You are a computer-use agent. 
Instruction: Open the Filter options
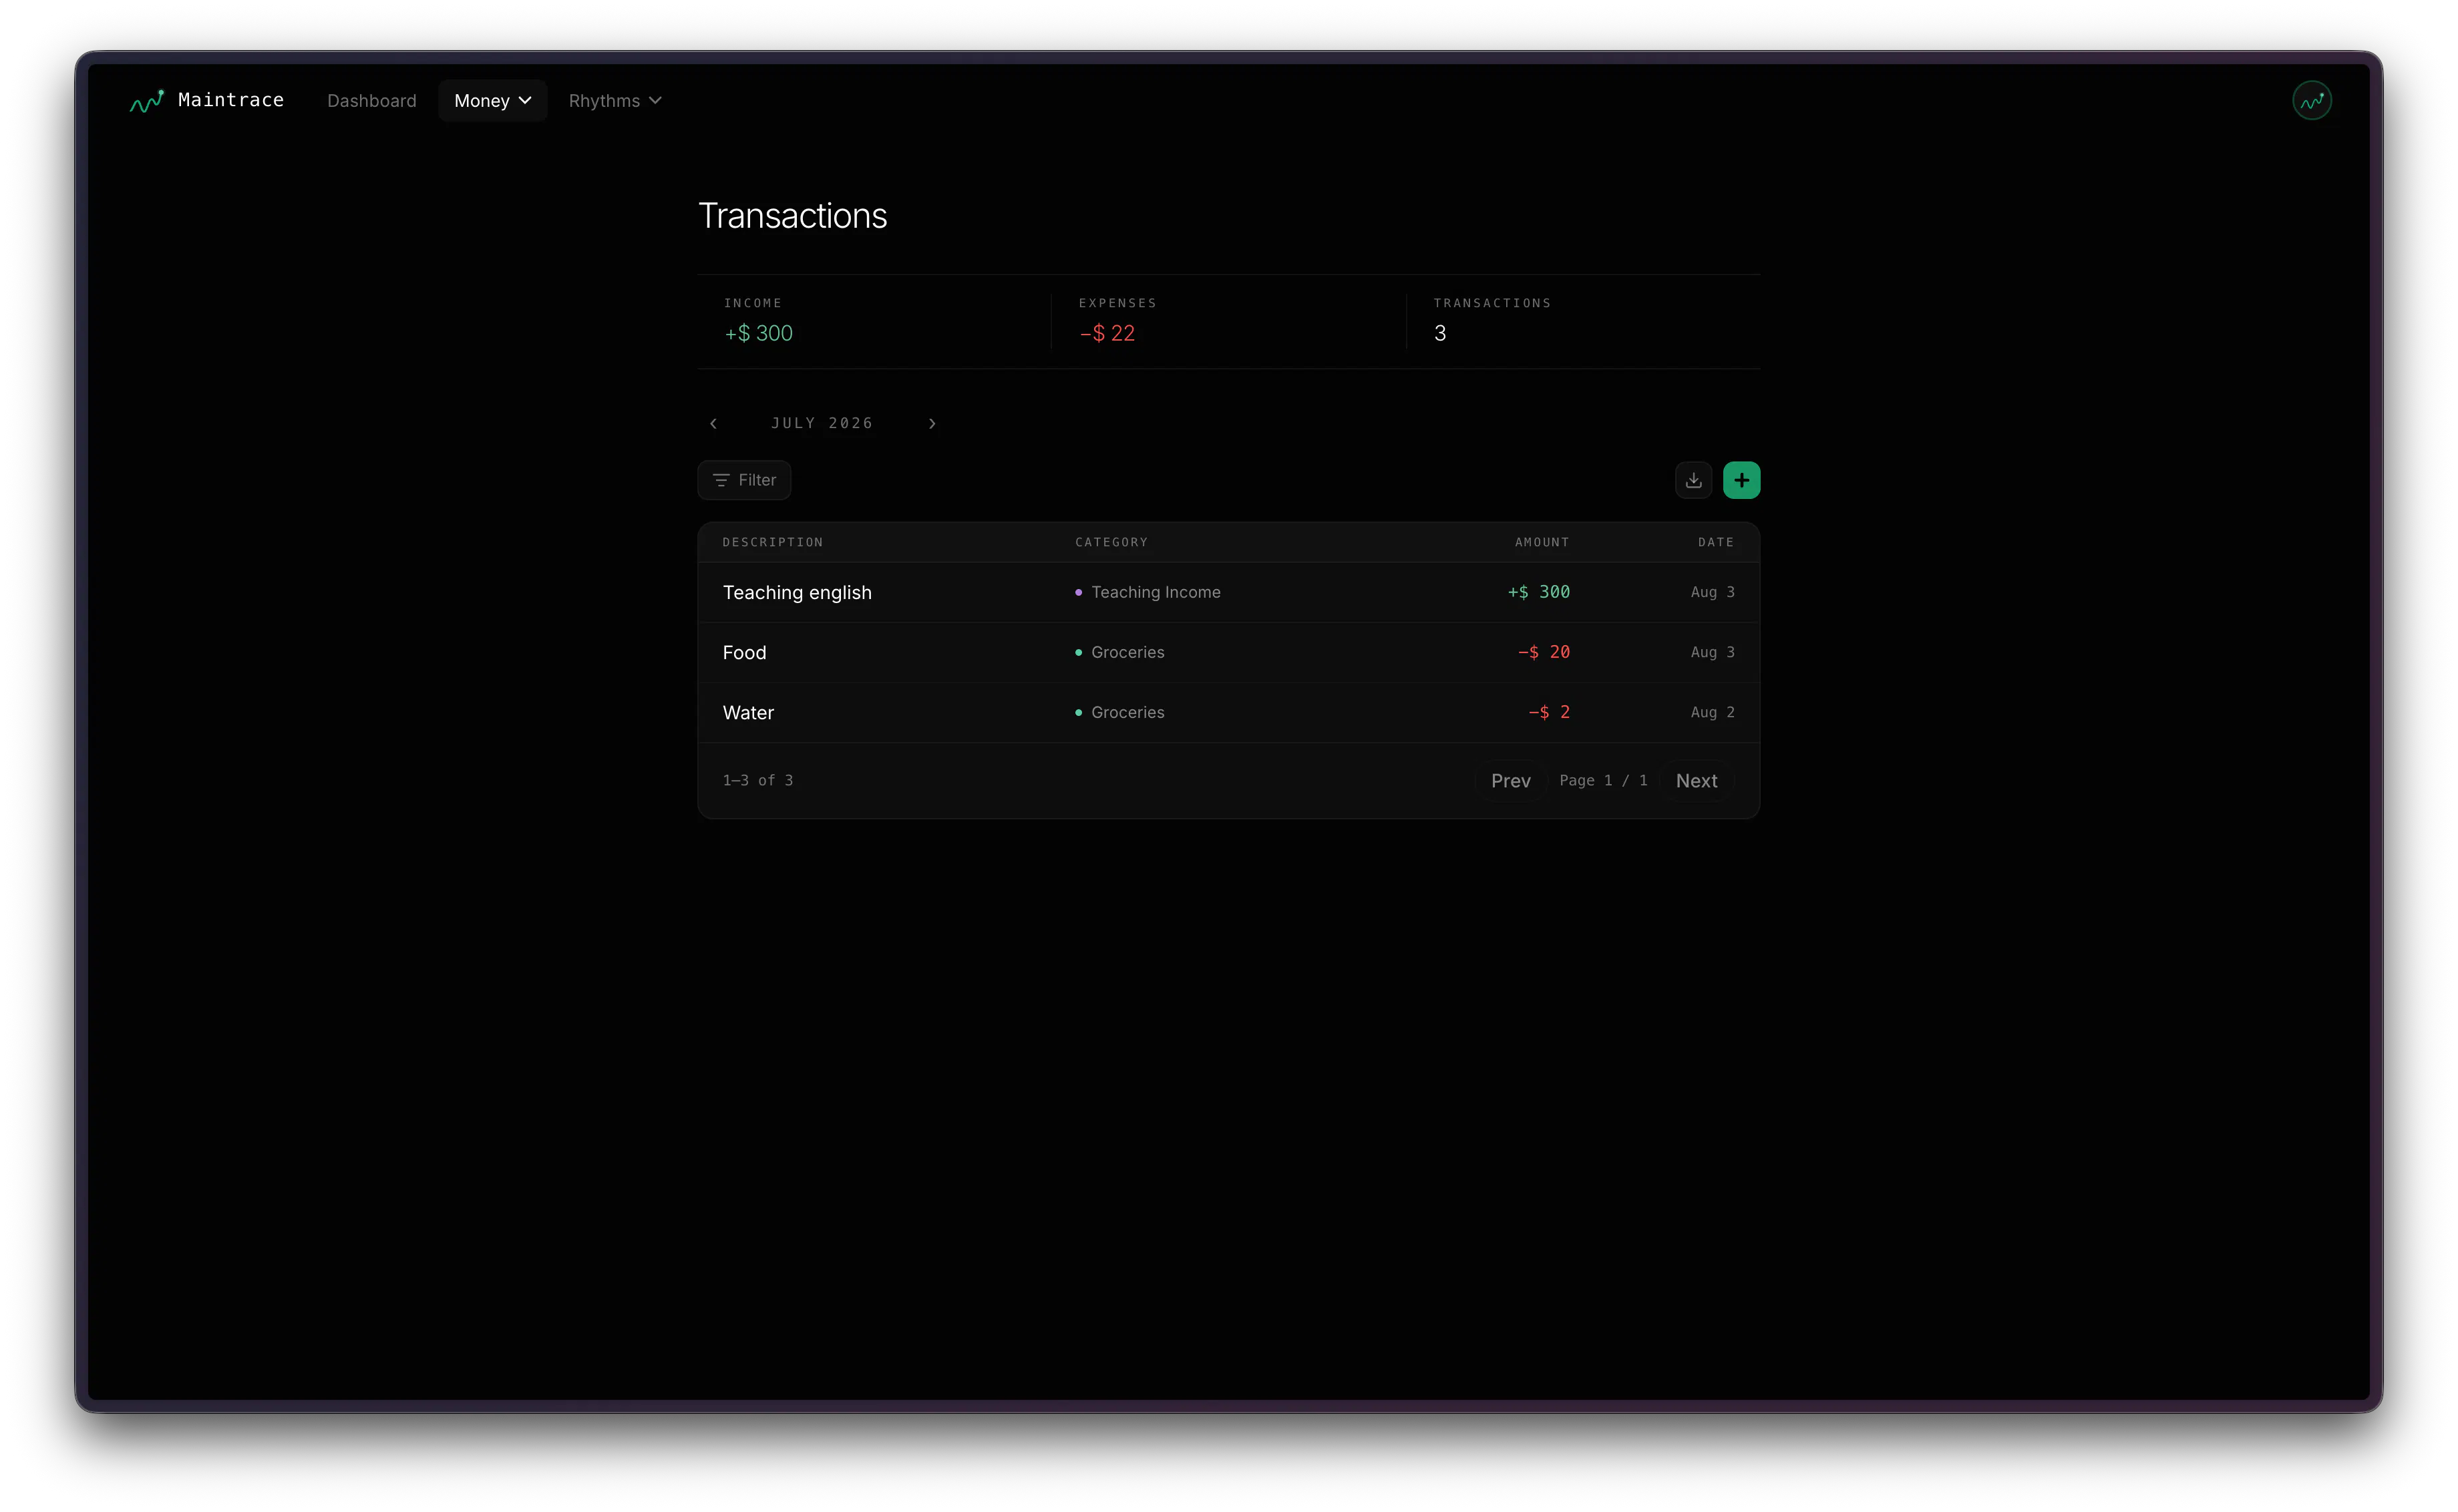tap(744, 480)
